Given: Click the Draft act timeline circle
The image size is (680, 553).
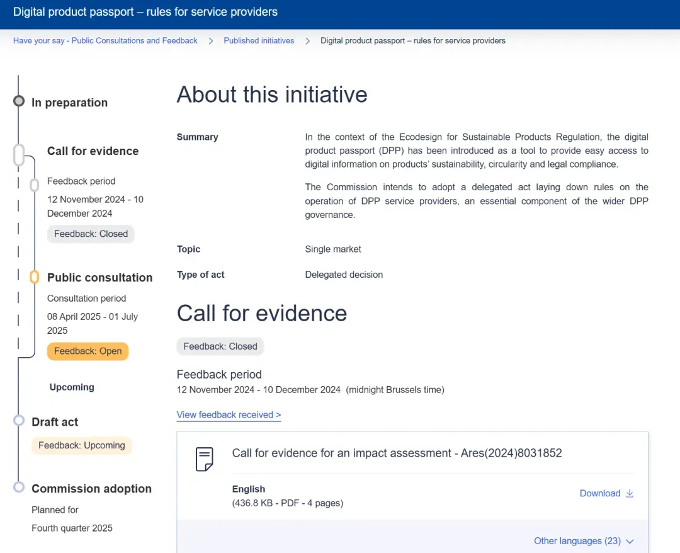Looking at the screenshot, I should click(x=19, y=420).
